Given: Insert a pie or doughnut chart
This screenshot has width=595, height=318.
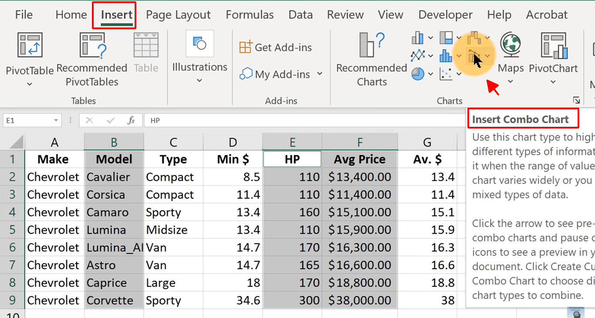Looking at the screenshot, I should [x=418, y=74].
